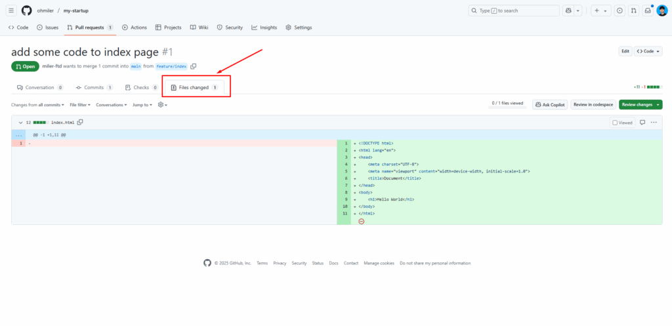
Task: Copy the index.html file path
Action: point(80,122)
